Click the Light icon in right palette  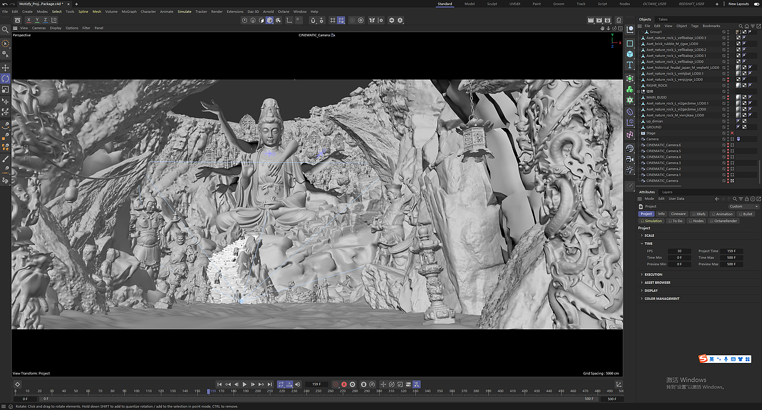click(630, 170)
